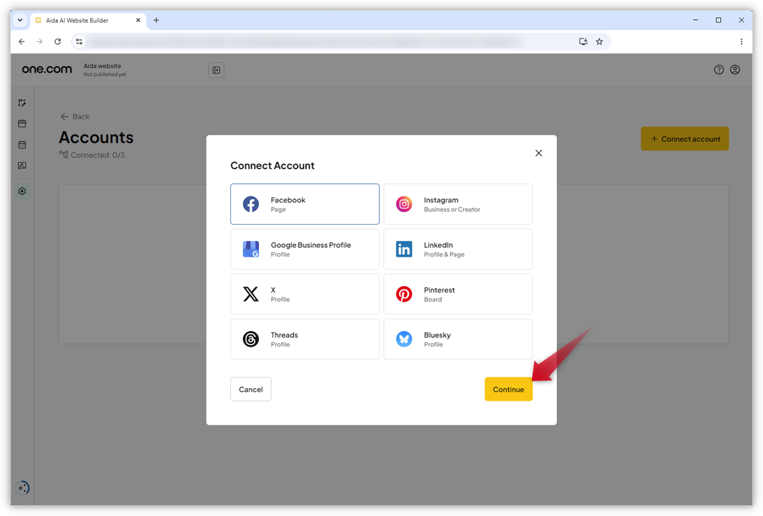Click the X logo icon
The image size is (763, 516).
250,294
